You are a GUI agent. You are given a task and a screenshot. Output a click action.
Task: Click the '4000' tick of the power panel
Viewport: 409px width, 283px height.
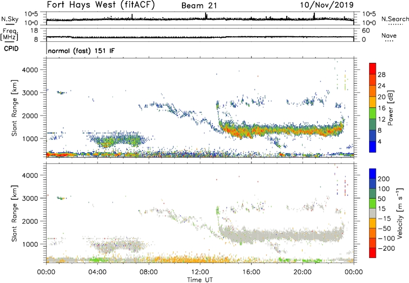click(x=30, y=70)
